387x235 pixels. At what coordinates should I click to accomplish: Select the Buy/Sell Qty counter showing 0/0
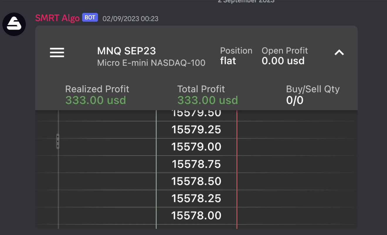[x=294, y=100]
